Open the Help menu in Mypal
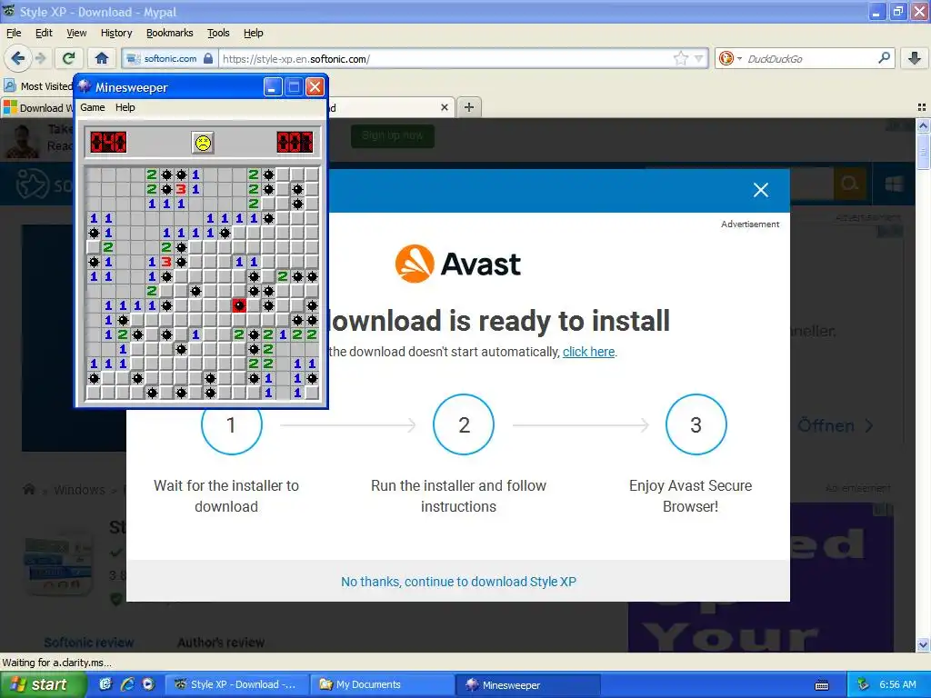This screenshot has width=931, height=698. click(254, 33)
